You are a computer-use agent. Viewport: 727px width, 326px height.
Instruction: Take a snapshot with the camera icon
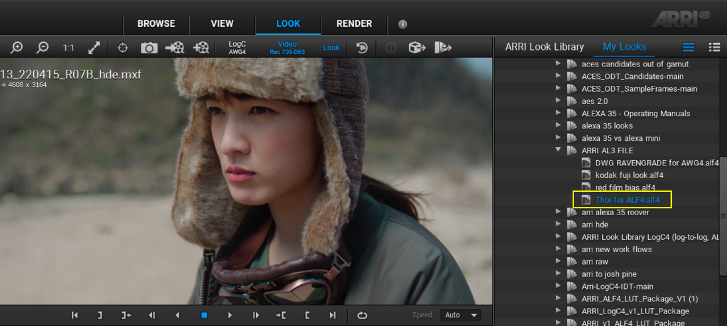click(x=149, y=48)
